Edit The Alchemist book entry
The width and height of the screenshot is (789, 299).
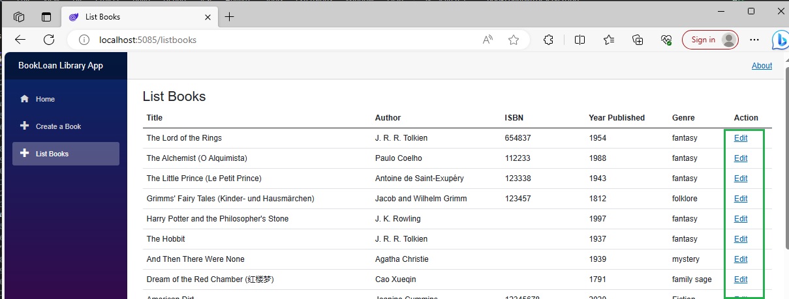741,158
